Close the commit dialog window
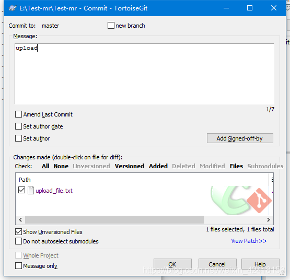 [274, 8]
